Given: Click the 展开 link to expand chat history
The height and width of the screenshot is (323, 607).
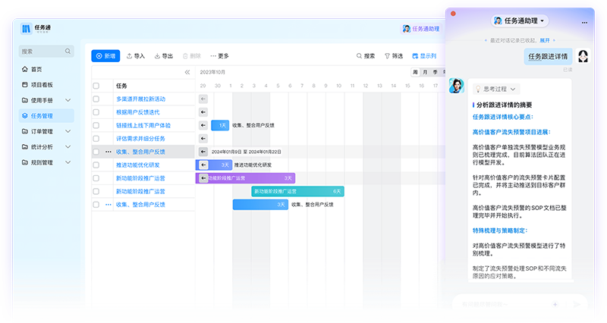Looking at the screenshot, I should [x=545, y=39].
